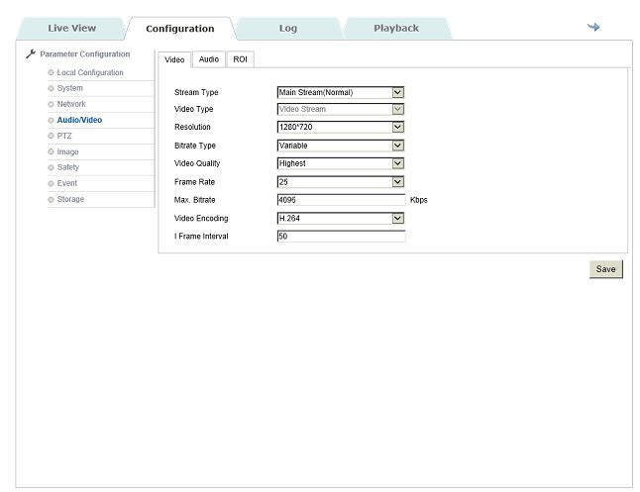Open the Live View tab
This screenshot has width=640, height=492.
pos(71,28)
